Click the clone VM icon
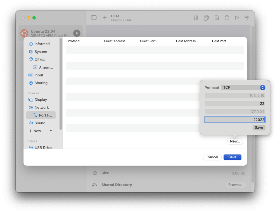The image size is (280, 213). point(206,18)
